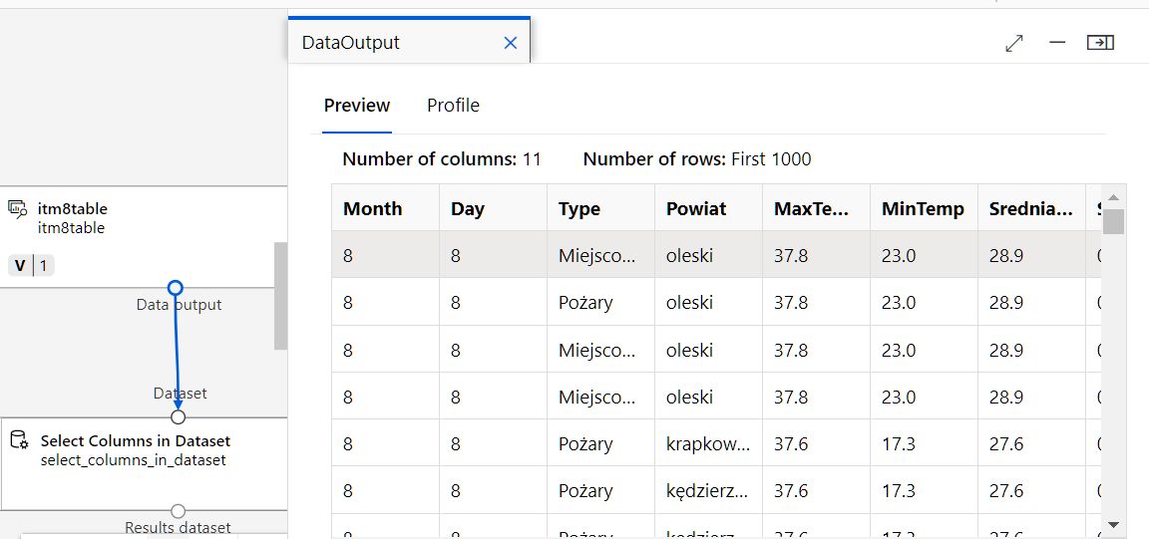Click the canvas vertical scrollbar
Viewport: 1149px width, 539px height.
coord(281,295)
